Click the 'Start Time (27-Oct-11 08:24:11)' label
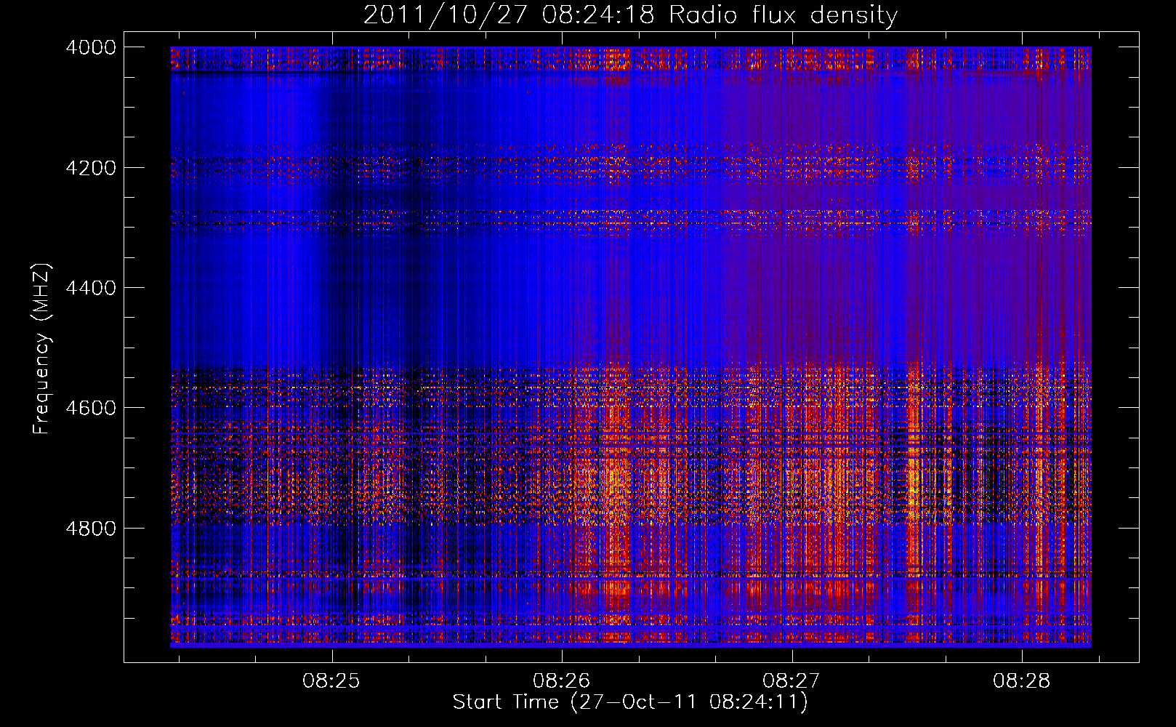This screenshot has height=727, width=1176. click(x=630, y=702)
